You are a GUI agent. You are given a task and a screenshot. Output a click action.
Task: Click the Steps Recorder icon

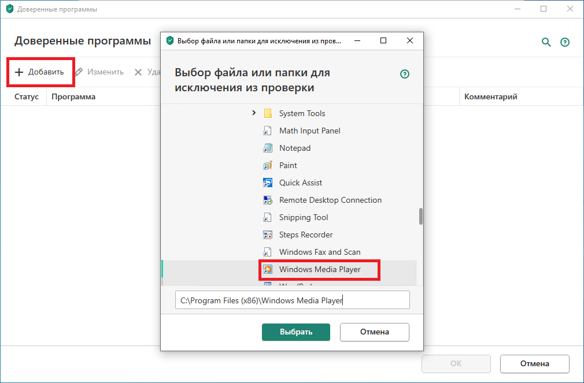click(268, 235)
